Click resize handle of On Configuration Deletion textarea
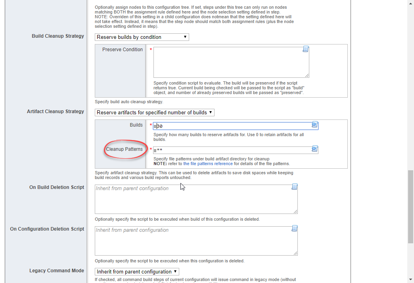The image size is (414, 283). click(295, 253)
